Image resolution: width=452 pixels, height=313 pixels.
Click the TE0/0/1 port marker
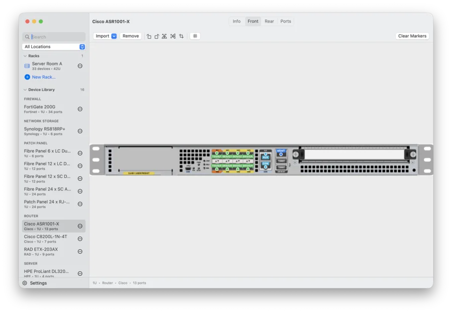tap(217, 153)
